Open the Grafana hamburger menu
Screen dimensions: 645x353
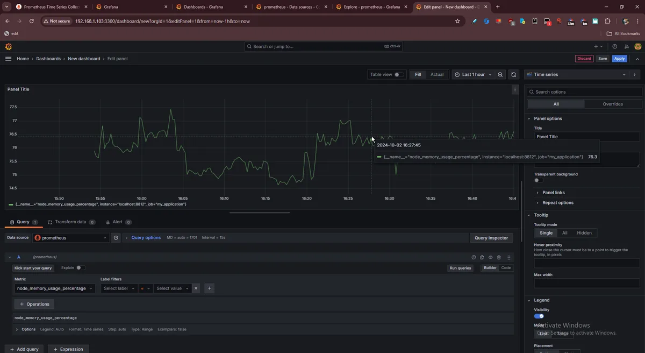[x=8, y=59]
